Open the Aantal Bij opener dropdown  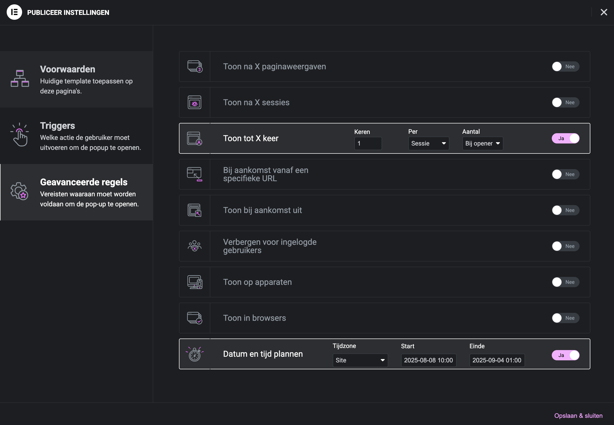(x=482, y=143)
